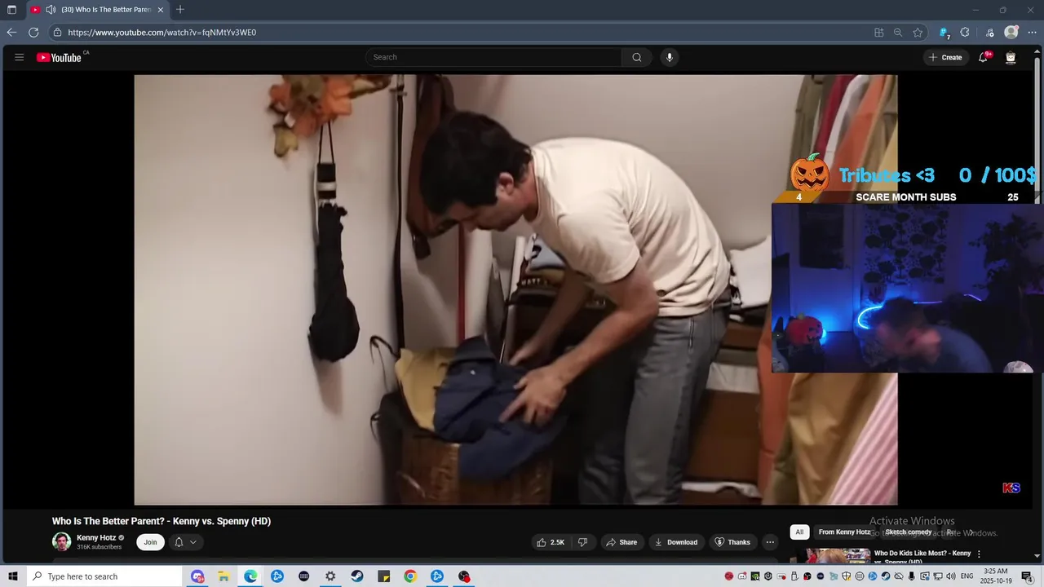Open the volume control in system tray
The width and height of the screenshot is (1044, 587).
click(x=951, y=576)
